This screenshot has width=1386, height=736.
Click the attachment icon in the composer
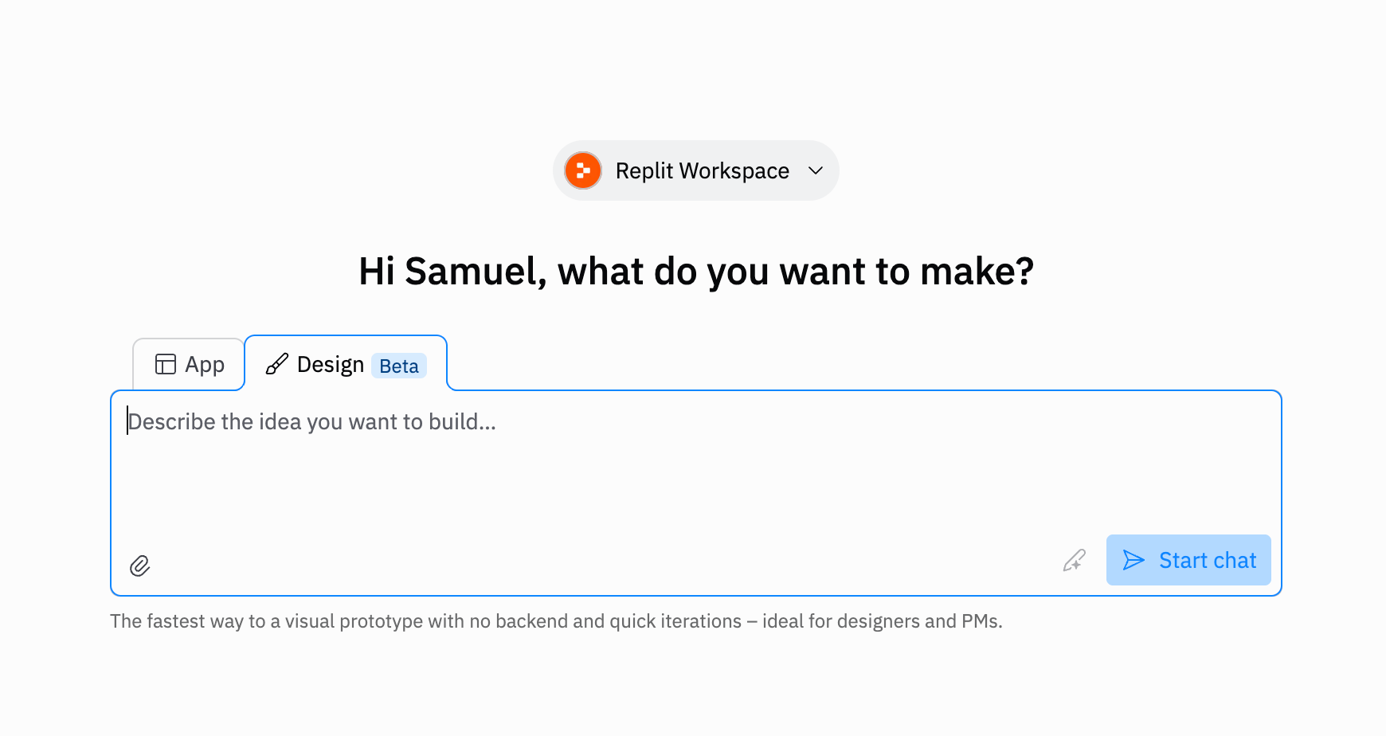coord(139,566)
